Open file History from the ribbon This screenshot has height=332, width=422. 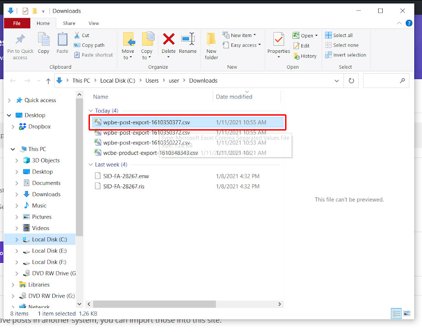[305, 56]
